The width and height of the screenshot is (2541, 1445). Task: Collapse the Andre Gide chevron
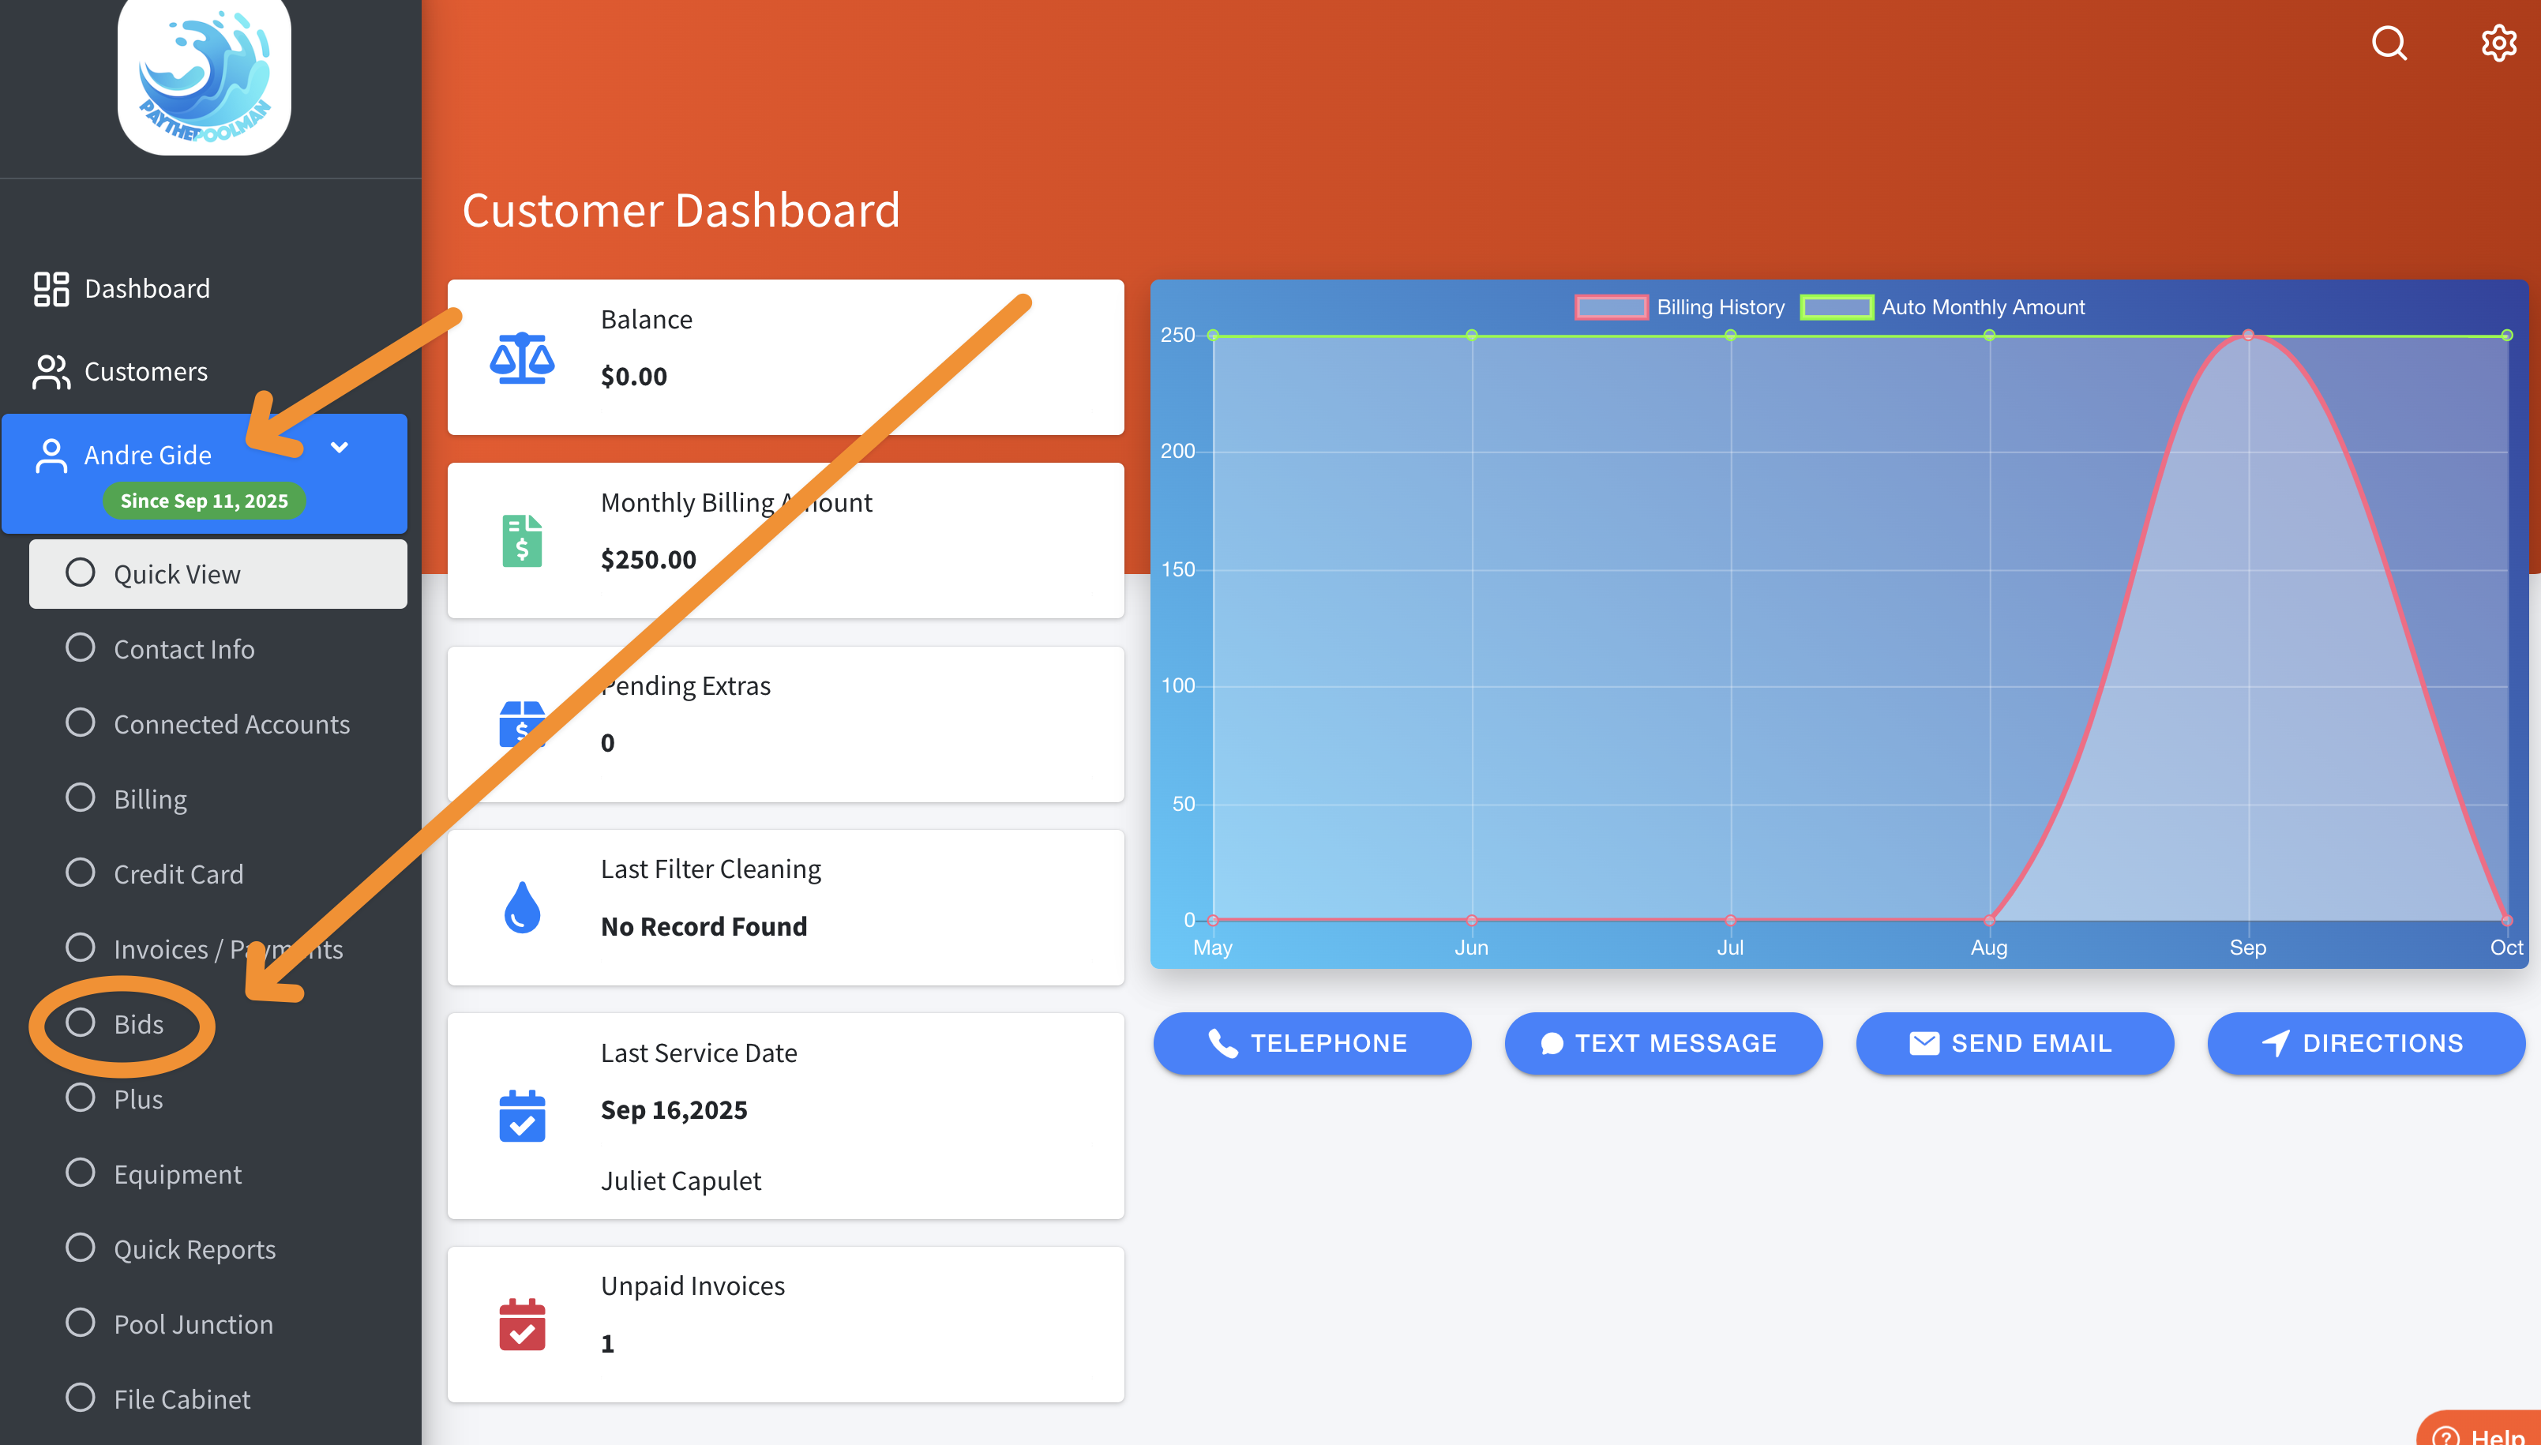click(340, 448)
